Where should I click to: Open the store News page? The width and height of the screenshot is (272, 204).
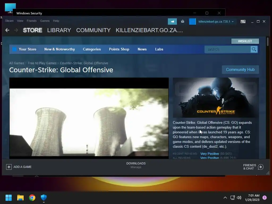click(x=142, y=49)
